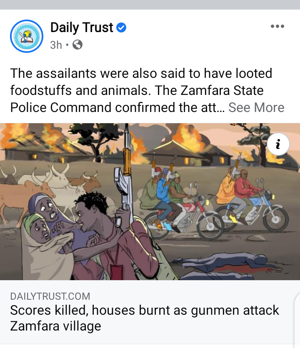Tap the partially visible card at right edge
This screenshot has height=348, width=300.
pos(297,320)
